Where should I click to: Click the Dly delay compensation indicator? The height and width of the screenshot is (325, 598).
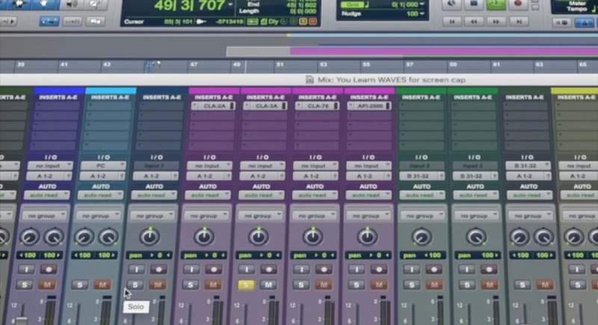[274, 22]
